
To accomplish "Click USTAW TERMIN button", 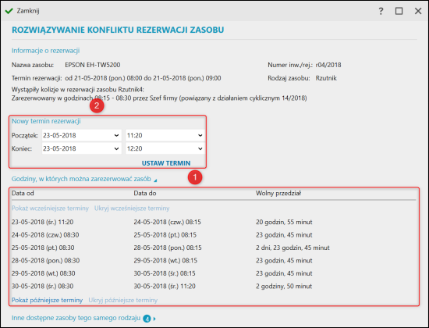I will [x=166, y=163].
